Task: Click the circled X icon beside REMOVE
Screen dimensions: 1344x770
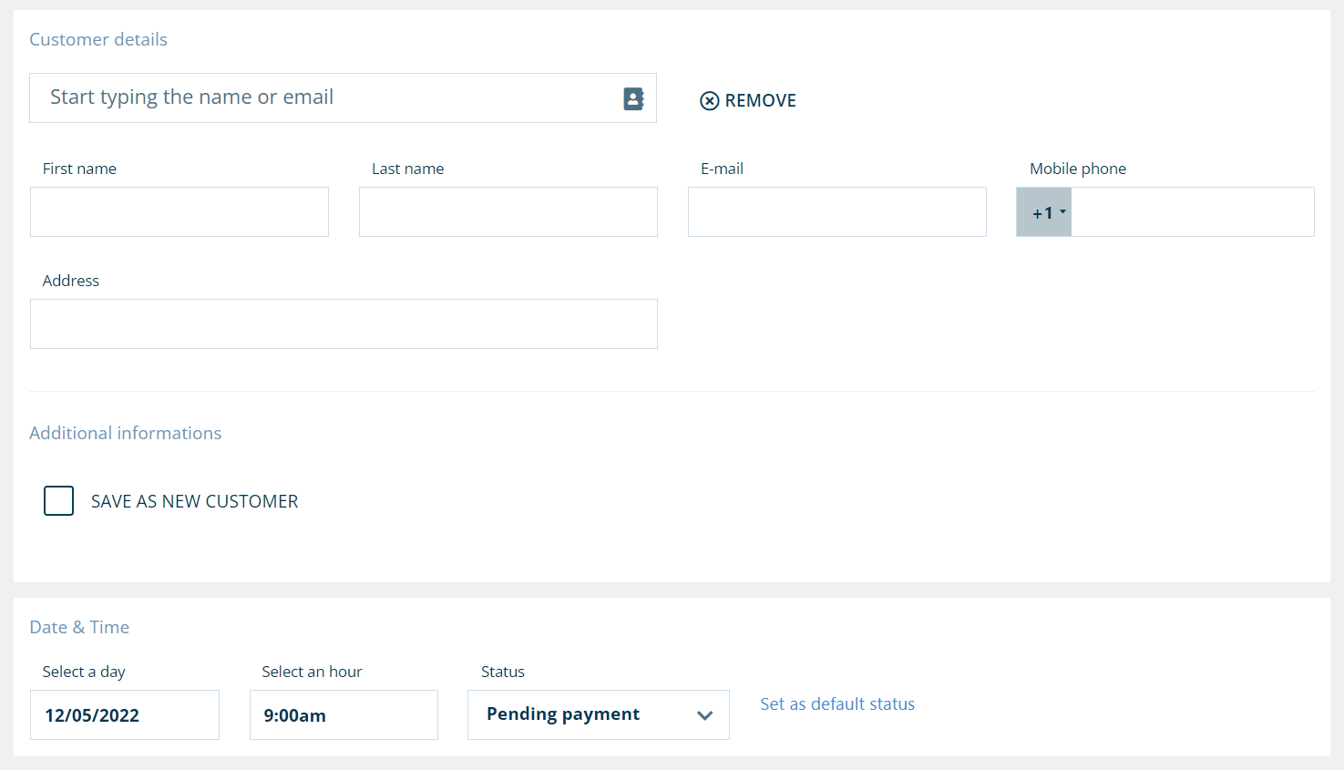Action: (x=709, y=101)
